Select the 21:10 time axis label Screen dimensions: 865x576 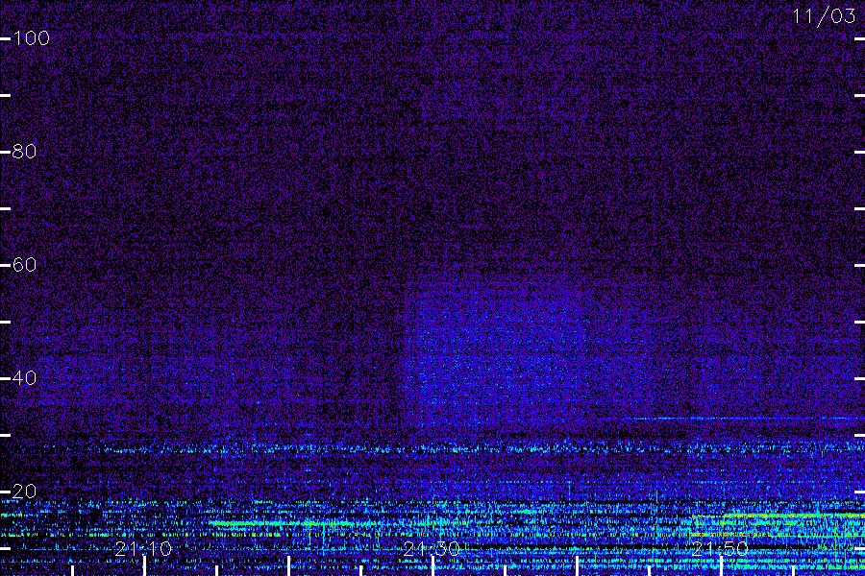143,549
